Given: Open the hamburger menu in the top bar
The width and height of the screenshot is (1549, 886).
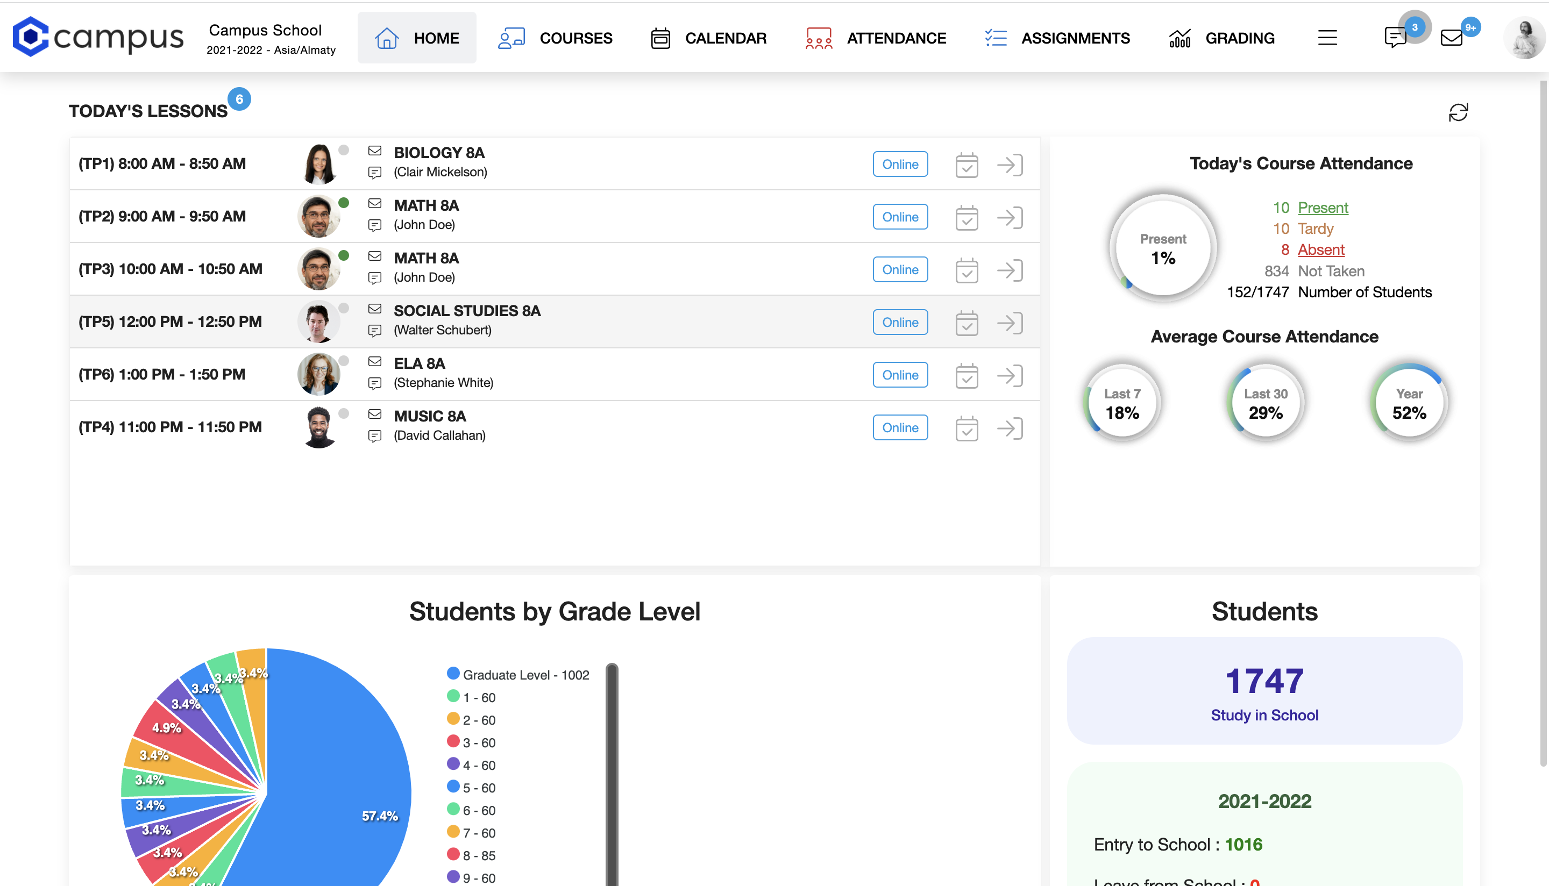Looking at the screenshot, I should click(1327, 38).
